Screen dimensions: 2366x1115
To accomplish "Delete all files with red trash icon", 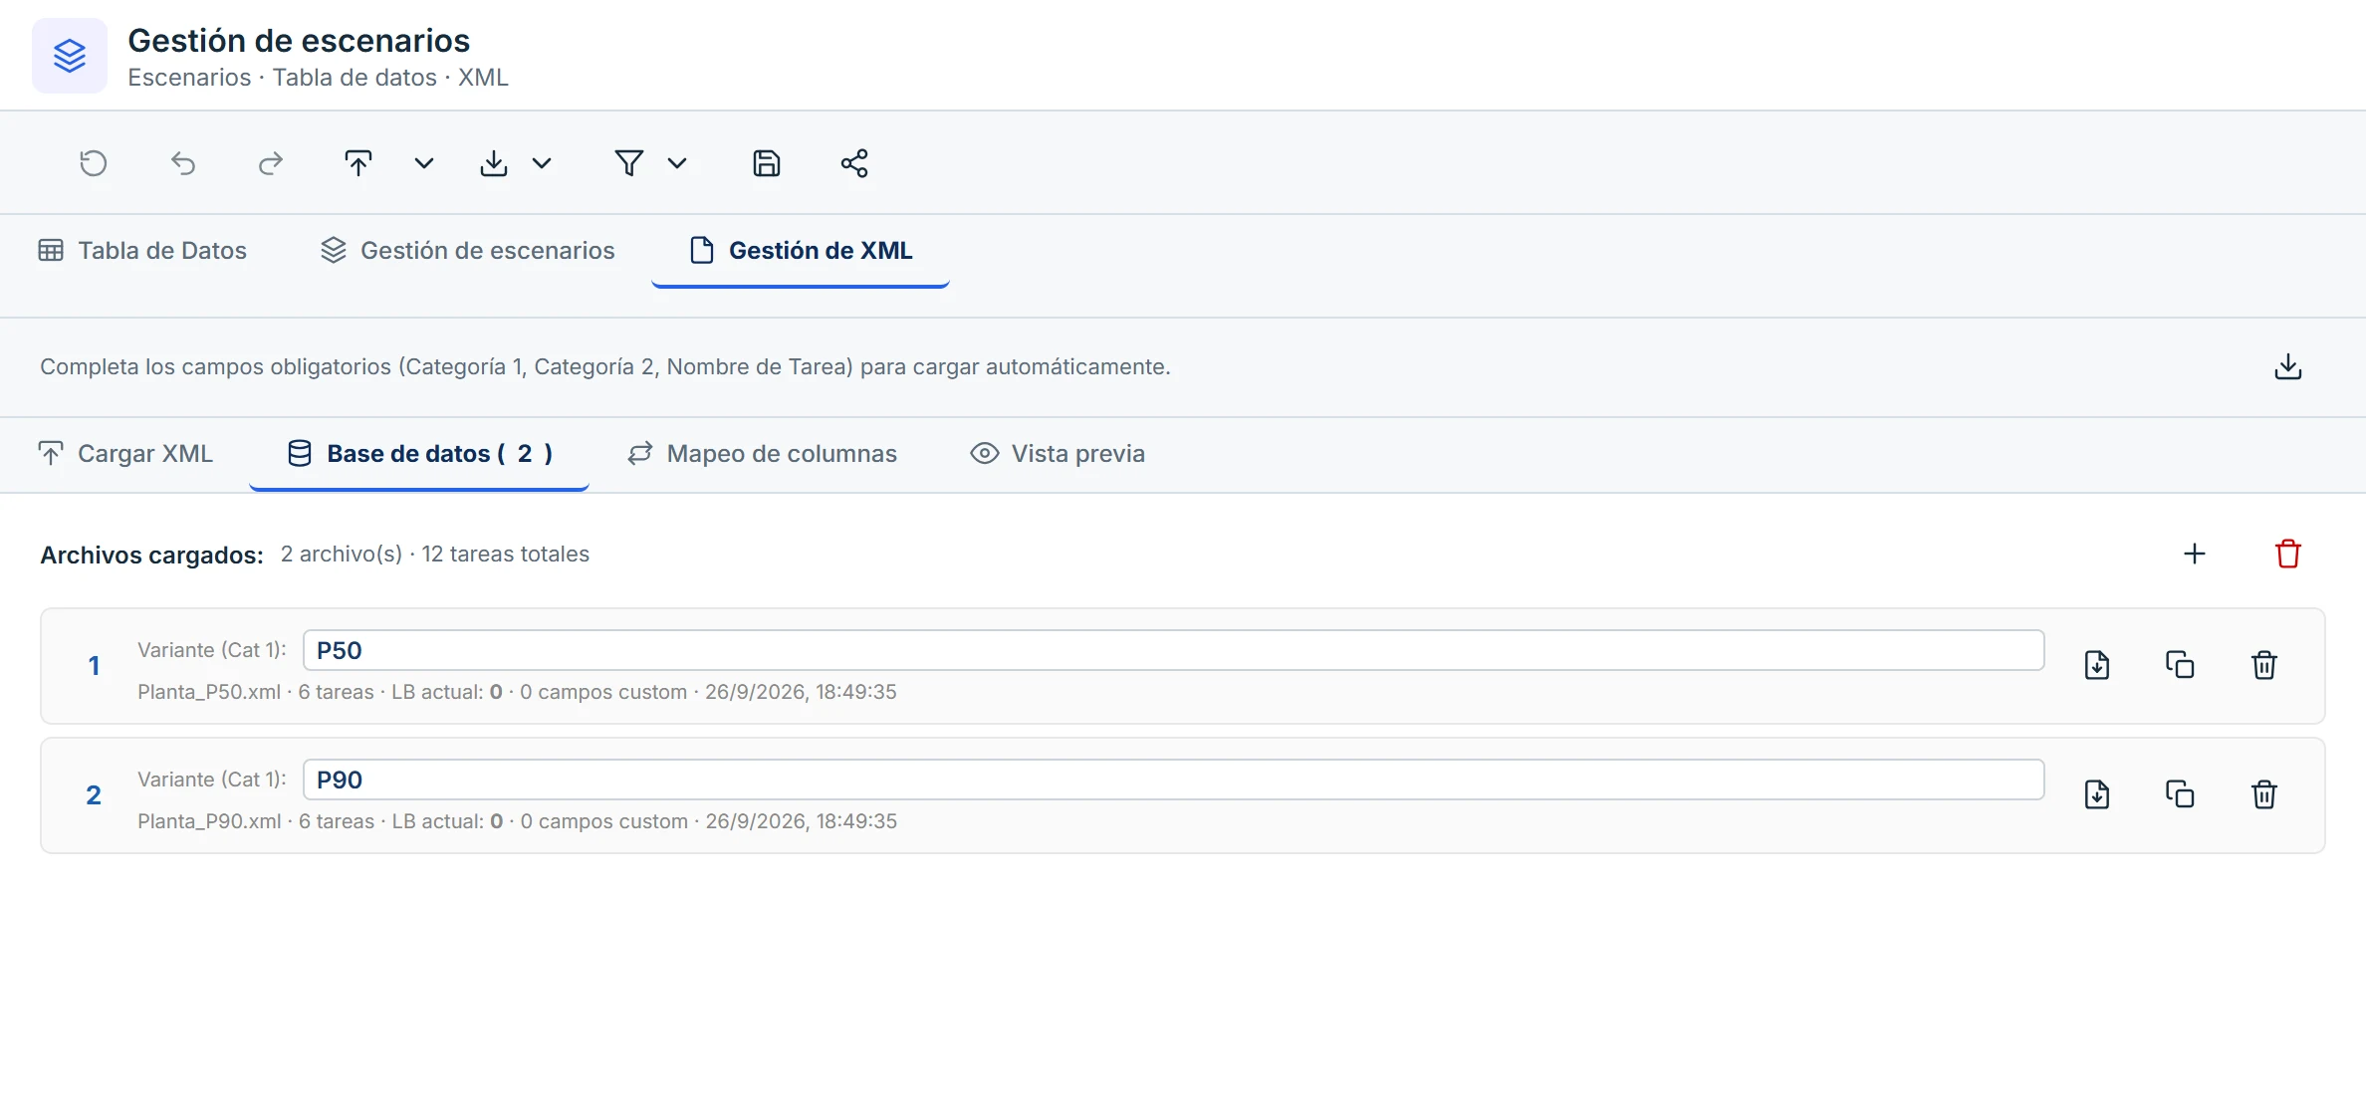I will pos(2288,554).
